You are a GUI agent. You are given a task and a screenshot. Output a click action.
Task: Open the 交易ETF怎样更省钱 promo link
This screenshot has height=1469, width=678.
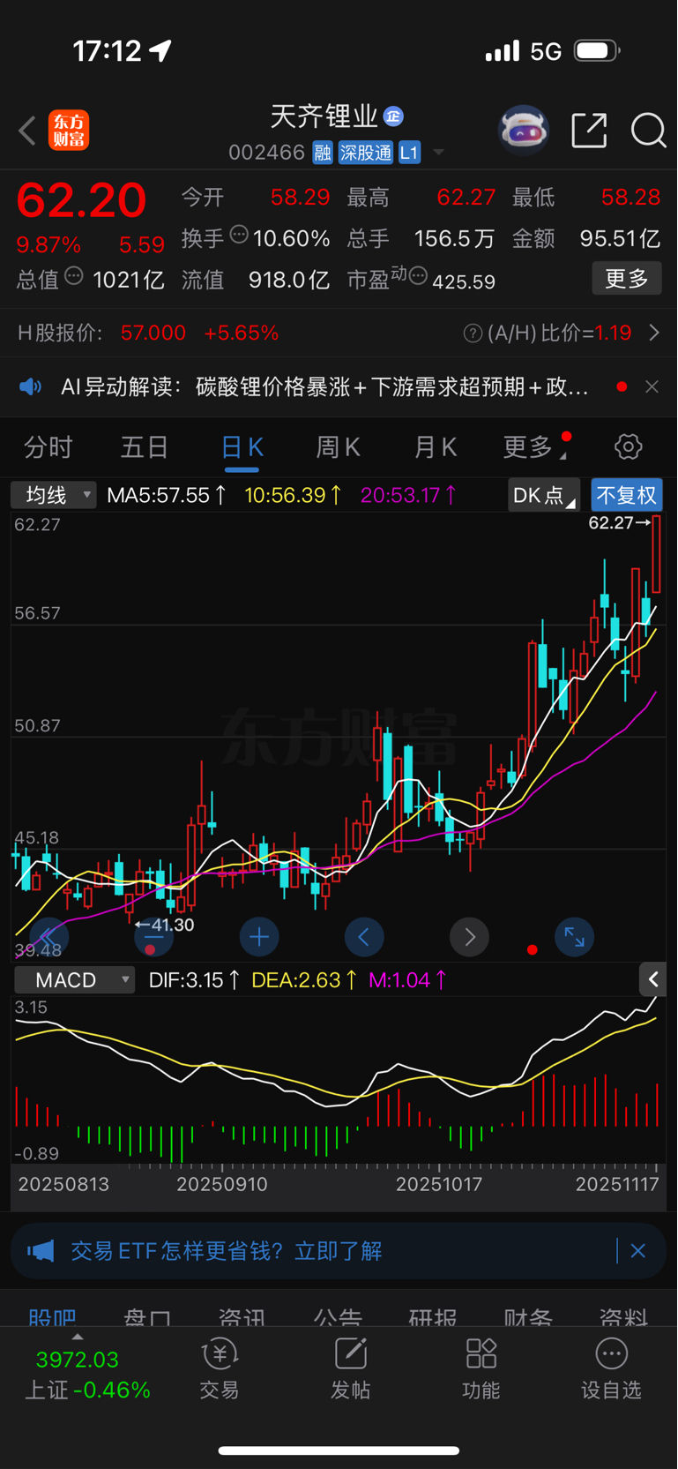pyautogui.click(x=227, y=1251)
